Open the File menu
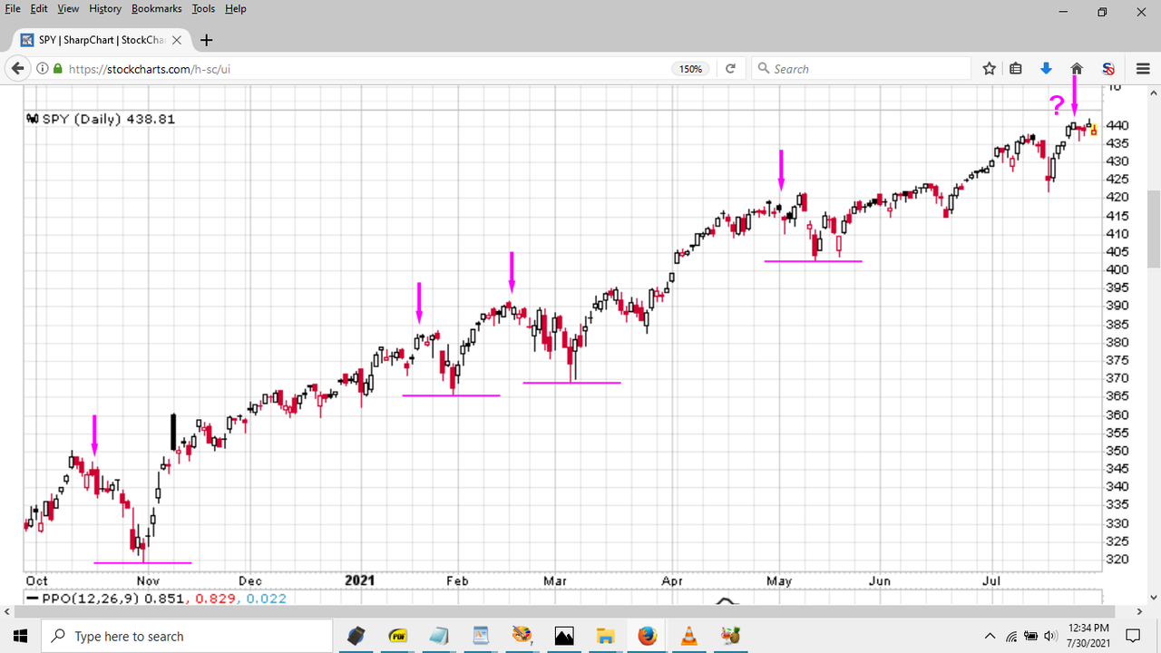 (13, 8)
